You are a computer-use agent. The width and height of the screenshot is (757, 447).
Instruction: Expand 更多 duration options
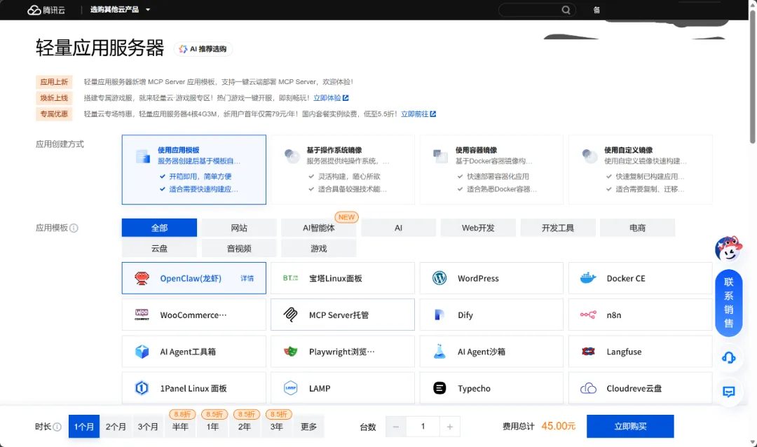309,426
